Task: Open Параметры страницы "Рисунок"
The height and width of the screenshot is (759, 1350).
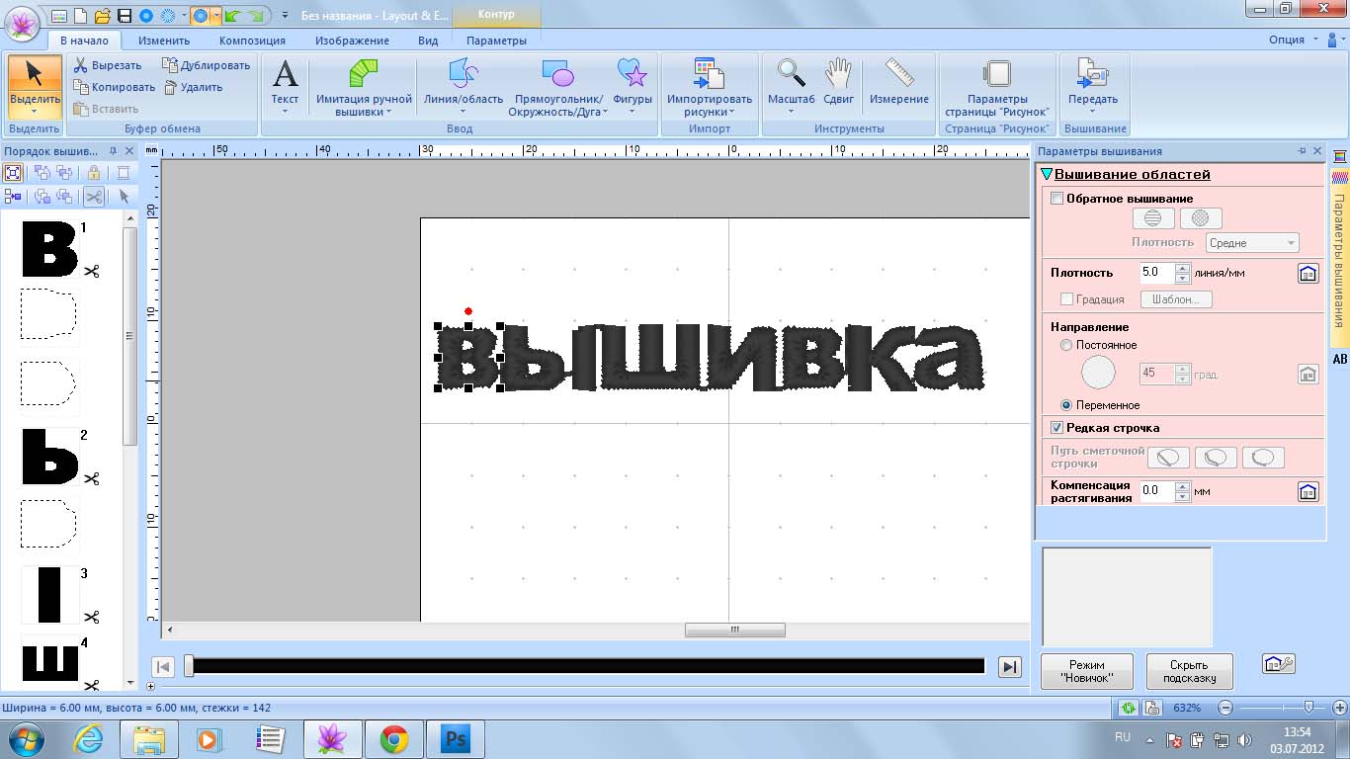Action: (996, 87)
